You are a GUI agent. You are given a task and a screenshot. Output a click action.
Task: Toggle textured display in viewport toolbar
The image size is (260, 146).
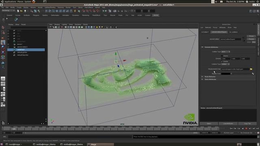[x=94, y=27]
